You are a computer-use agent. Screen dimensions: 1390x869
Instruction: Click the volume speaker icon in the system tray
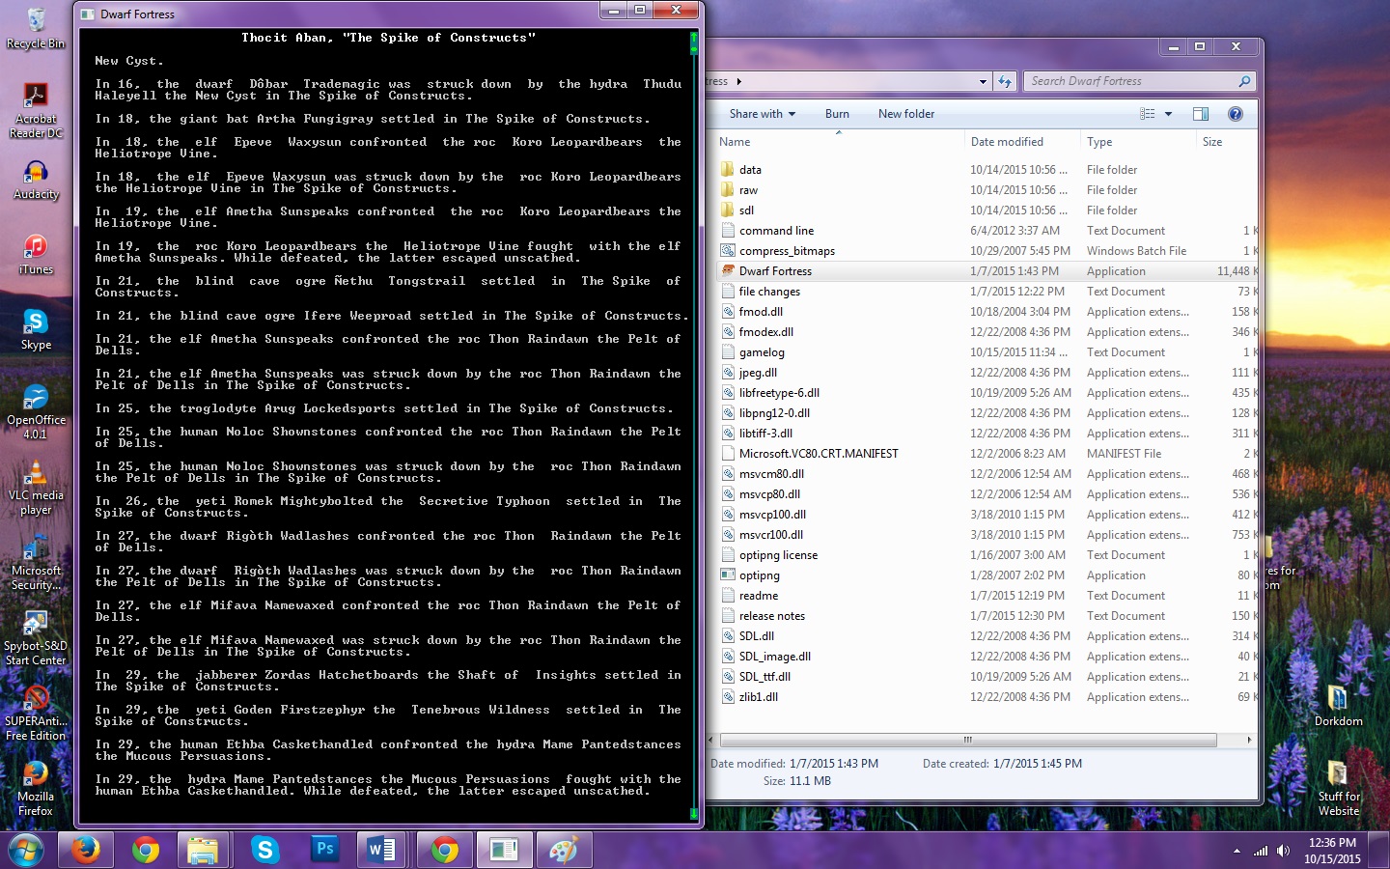(x=1283, y=851)
